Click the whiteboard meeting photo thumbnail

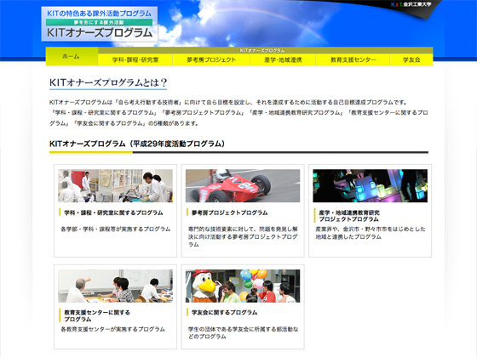point(115,286)
